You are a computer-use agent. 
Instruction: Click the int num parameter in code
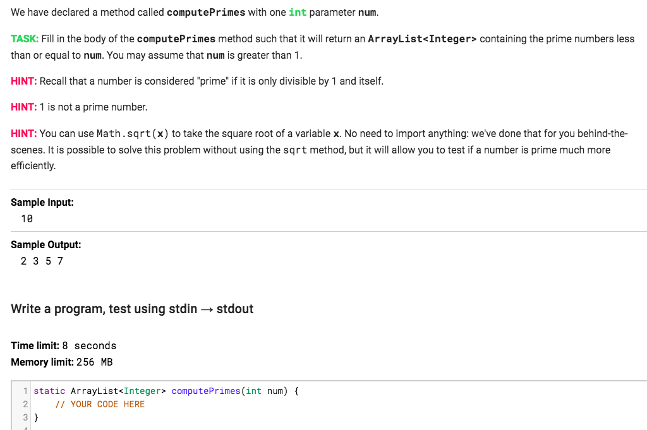pyautogui.click(x=264, y=391)
